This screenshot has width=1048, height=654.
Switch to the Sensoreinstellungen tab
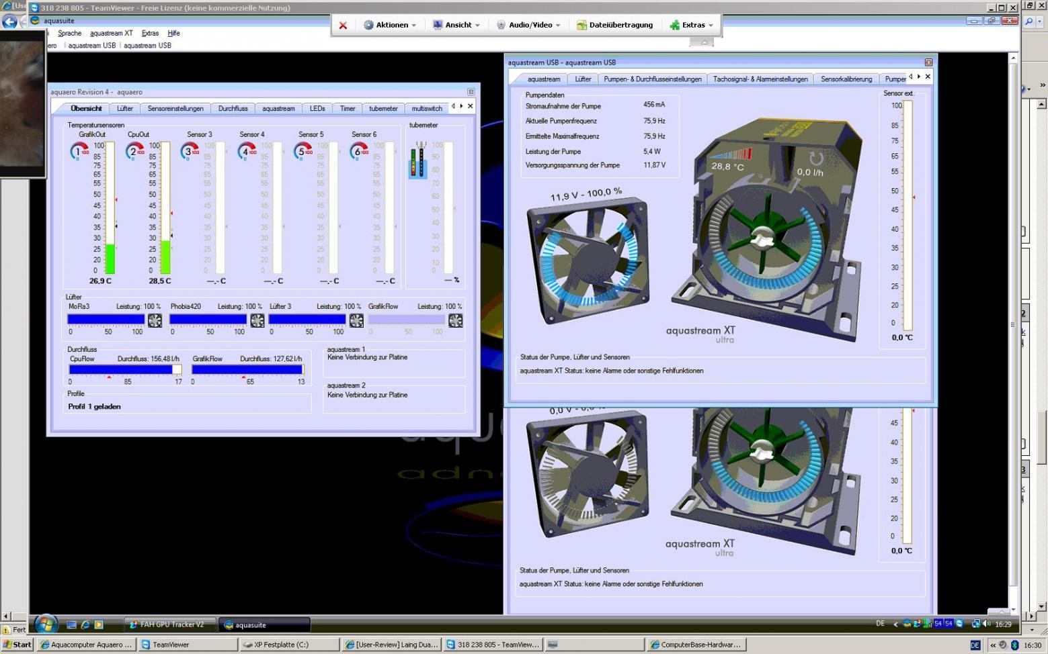(175, 108)
